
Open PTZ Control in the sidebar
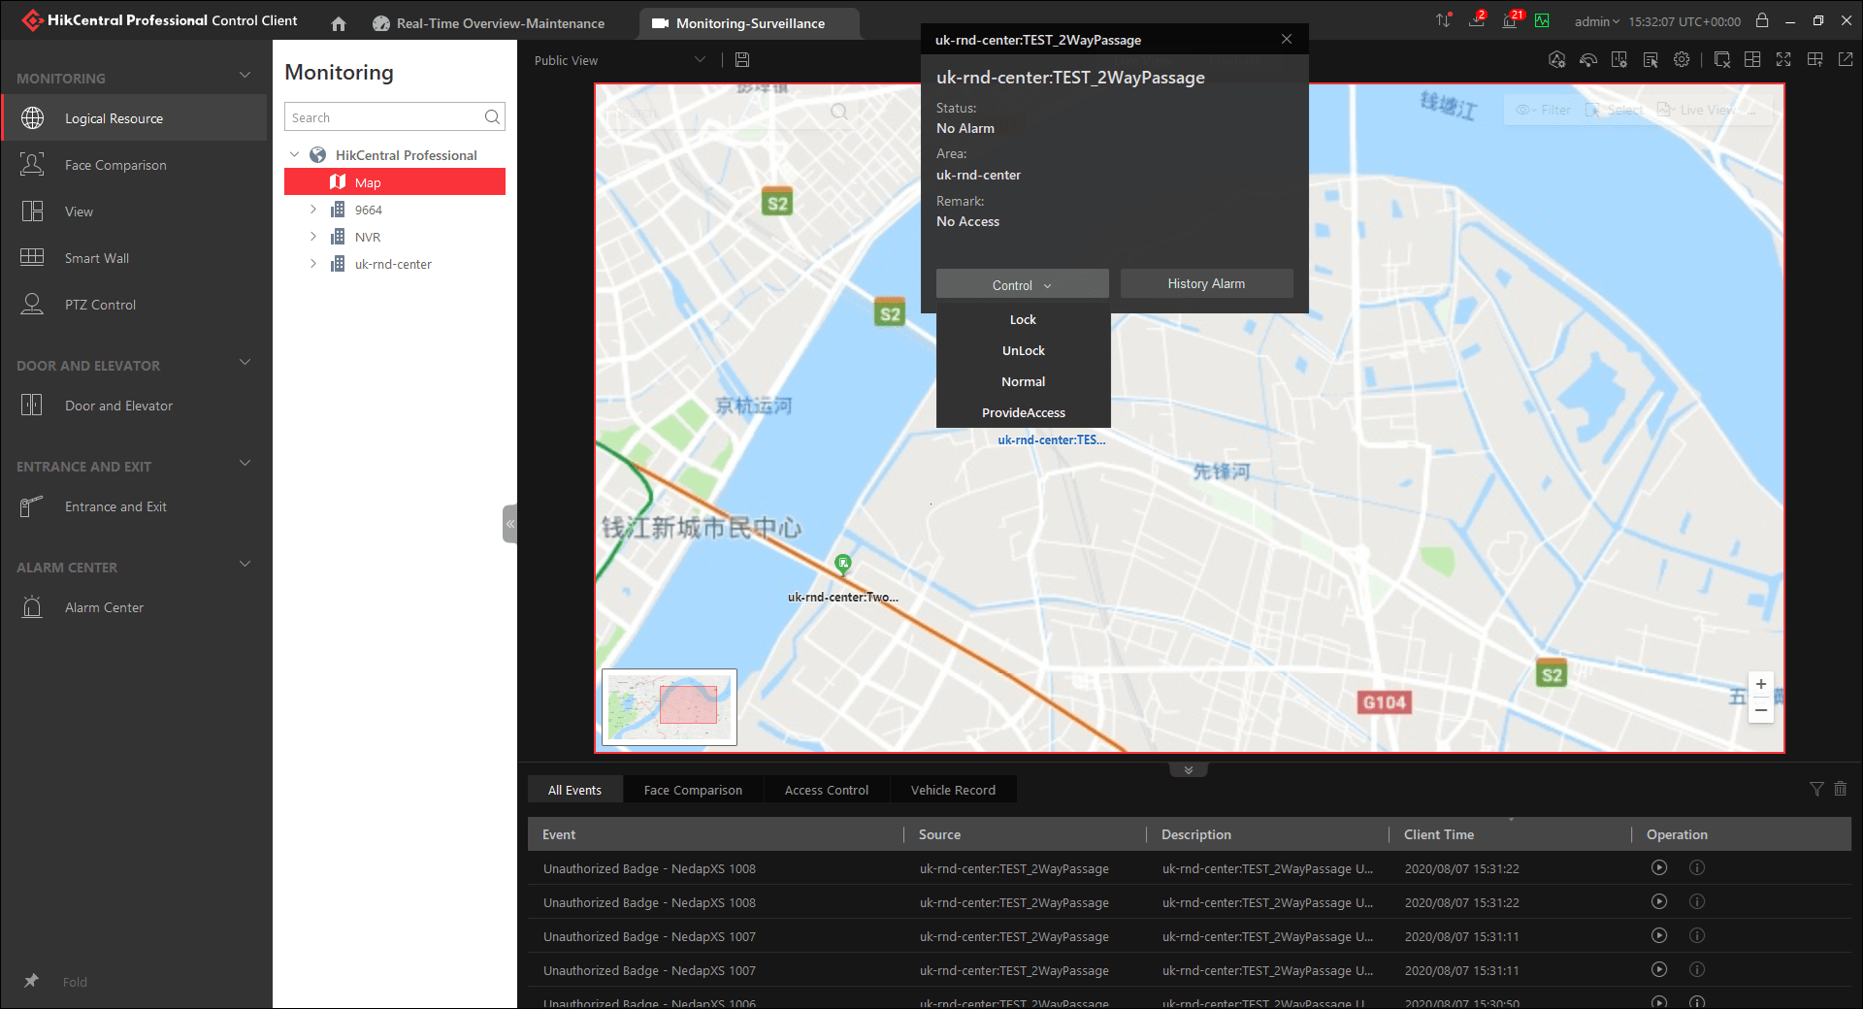[x=134, y=305]
